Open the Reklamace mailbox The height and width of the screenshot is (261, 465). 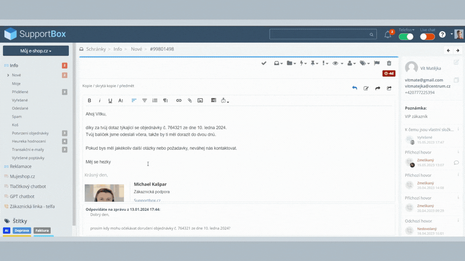tap(20, 166)
